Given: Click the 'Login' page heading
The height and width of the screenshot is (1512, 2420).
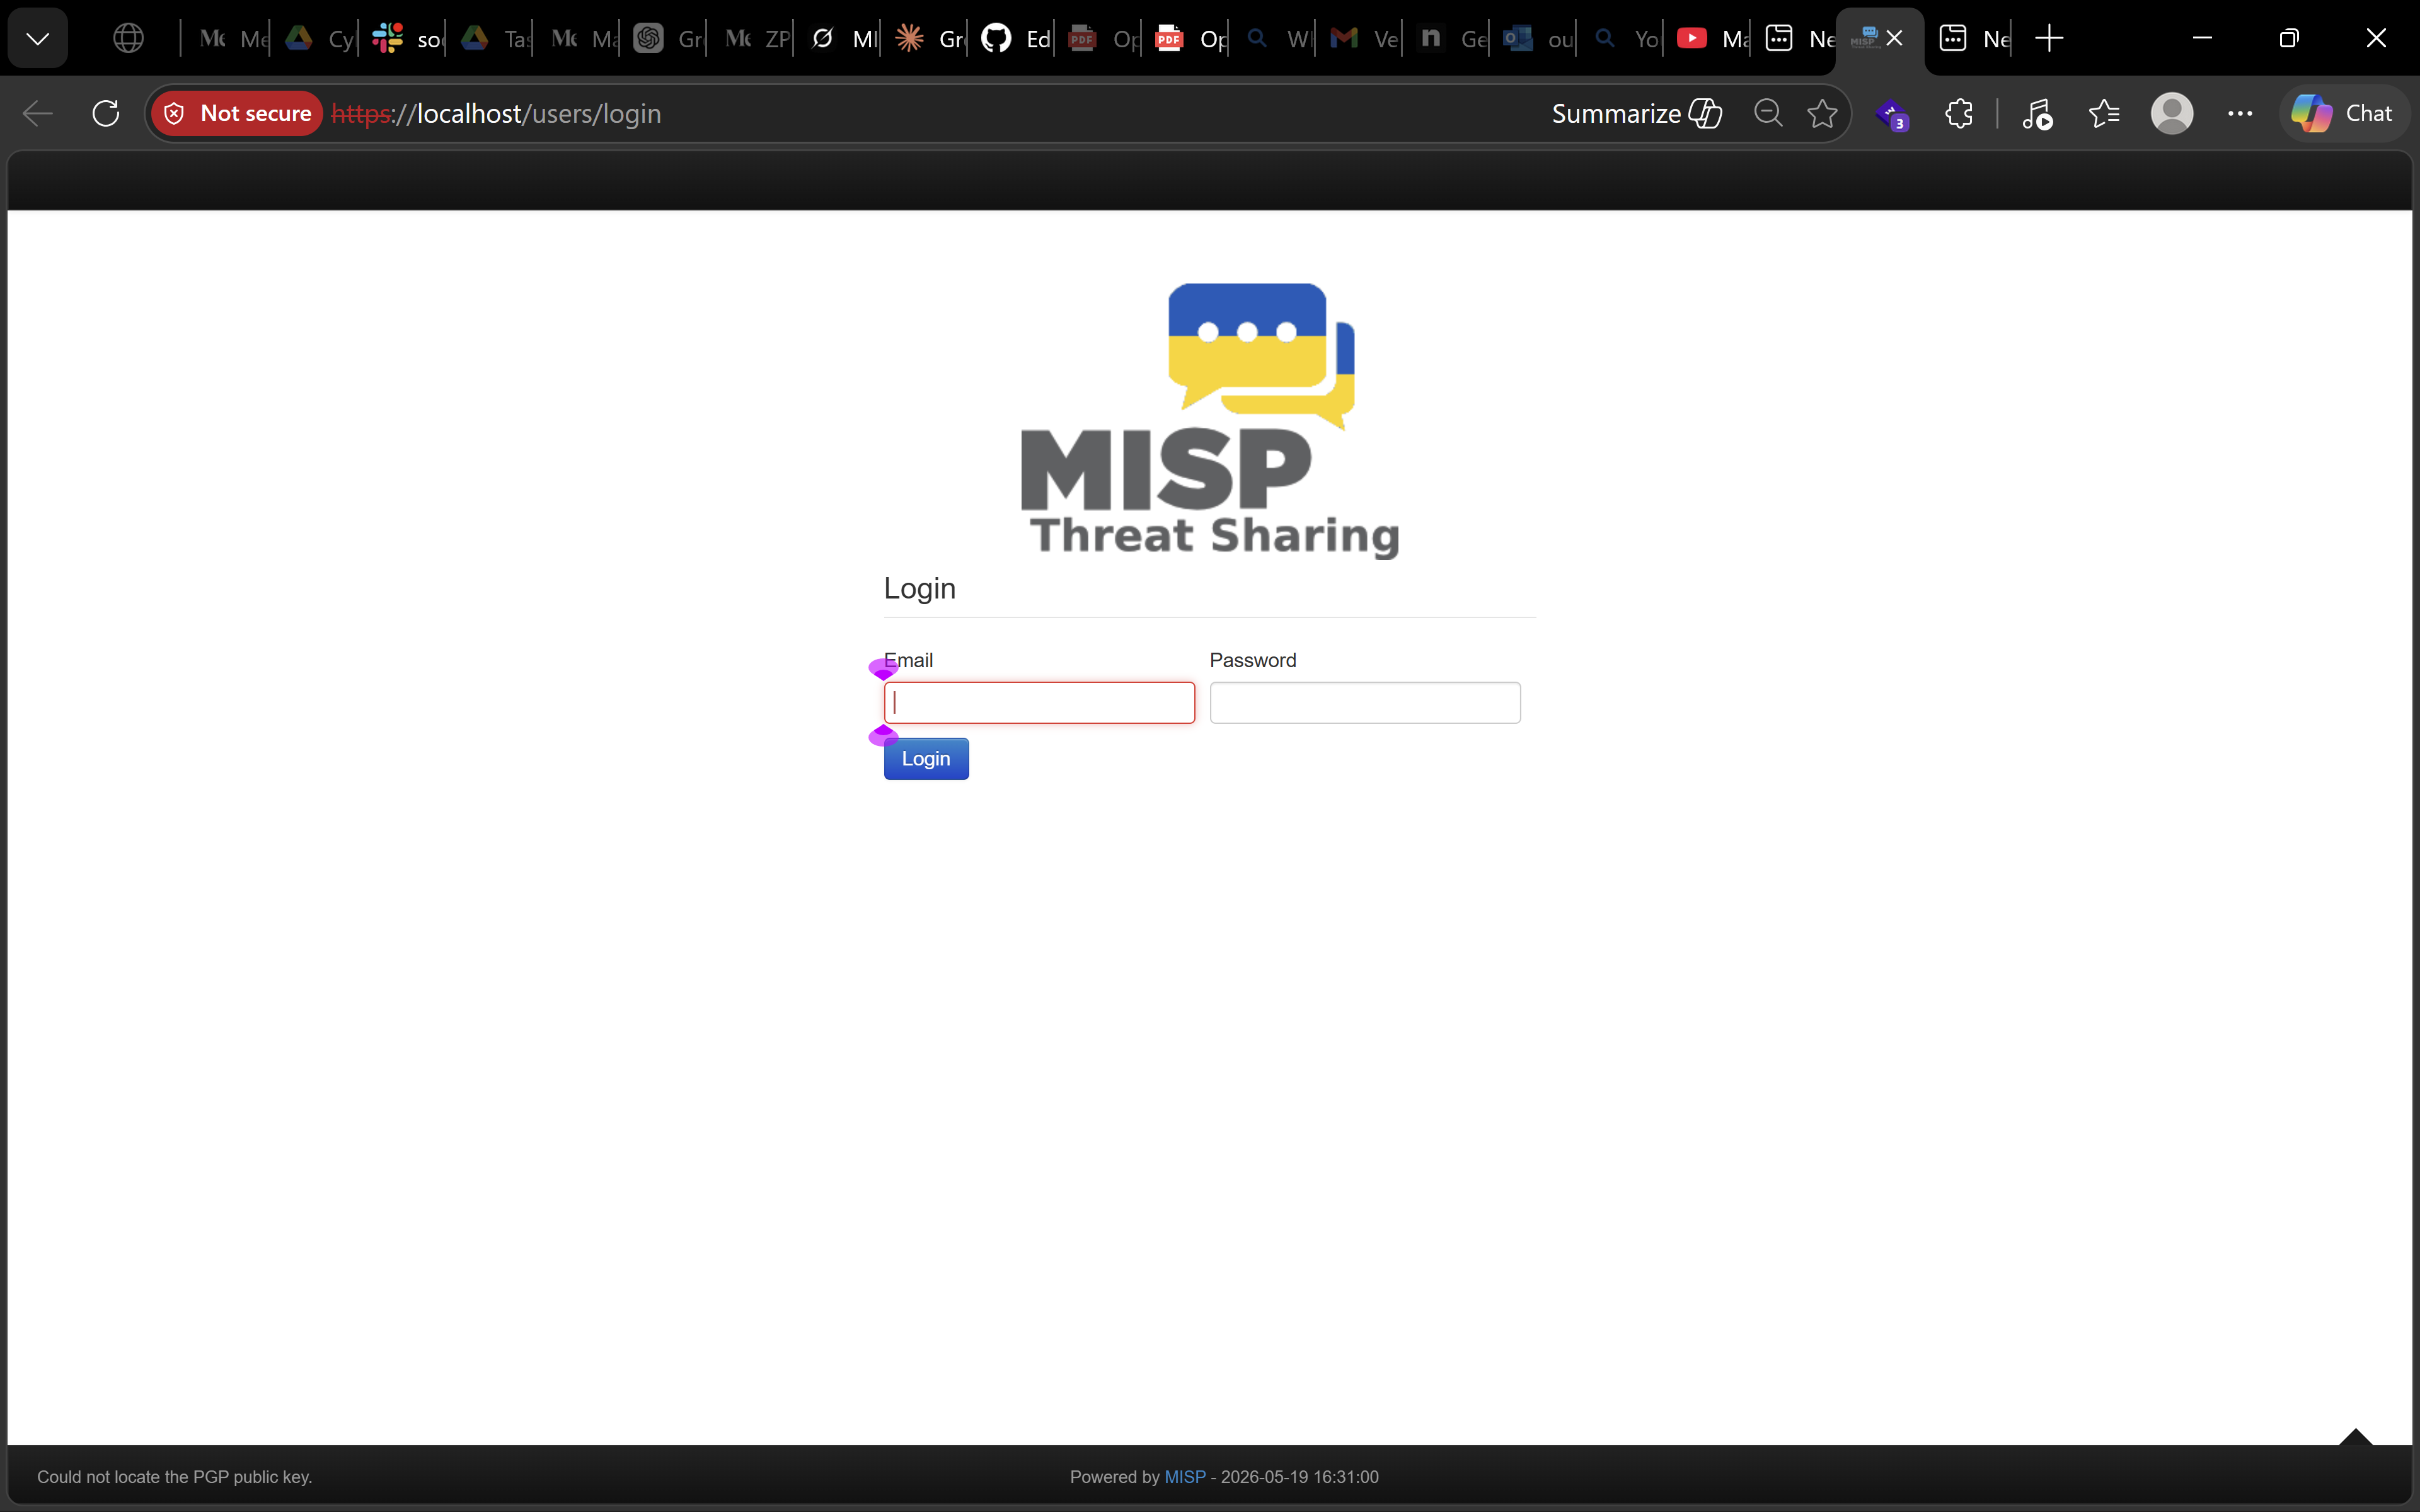Looking at the screenshot, I should [920, 588].
